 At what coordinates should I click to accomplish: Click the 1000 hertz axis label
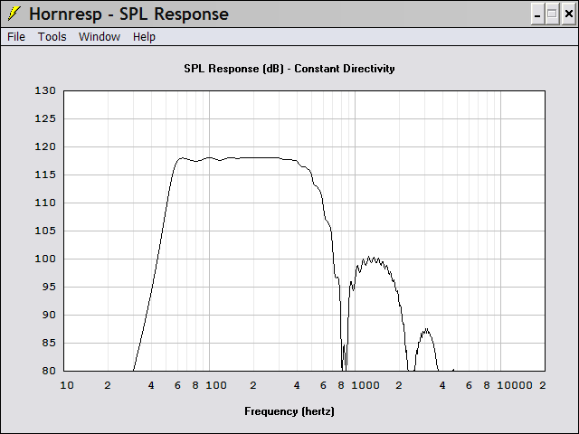pyautogui.click(x=365, y=386)
